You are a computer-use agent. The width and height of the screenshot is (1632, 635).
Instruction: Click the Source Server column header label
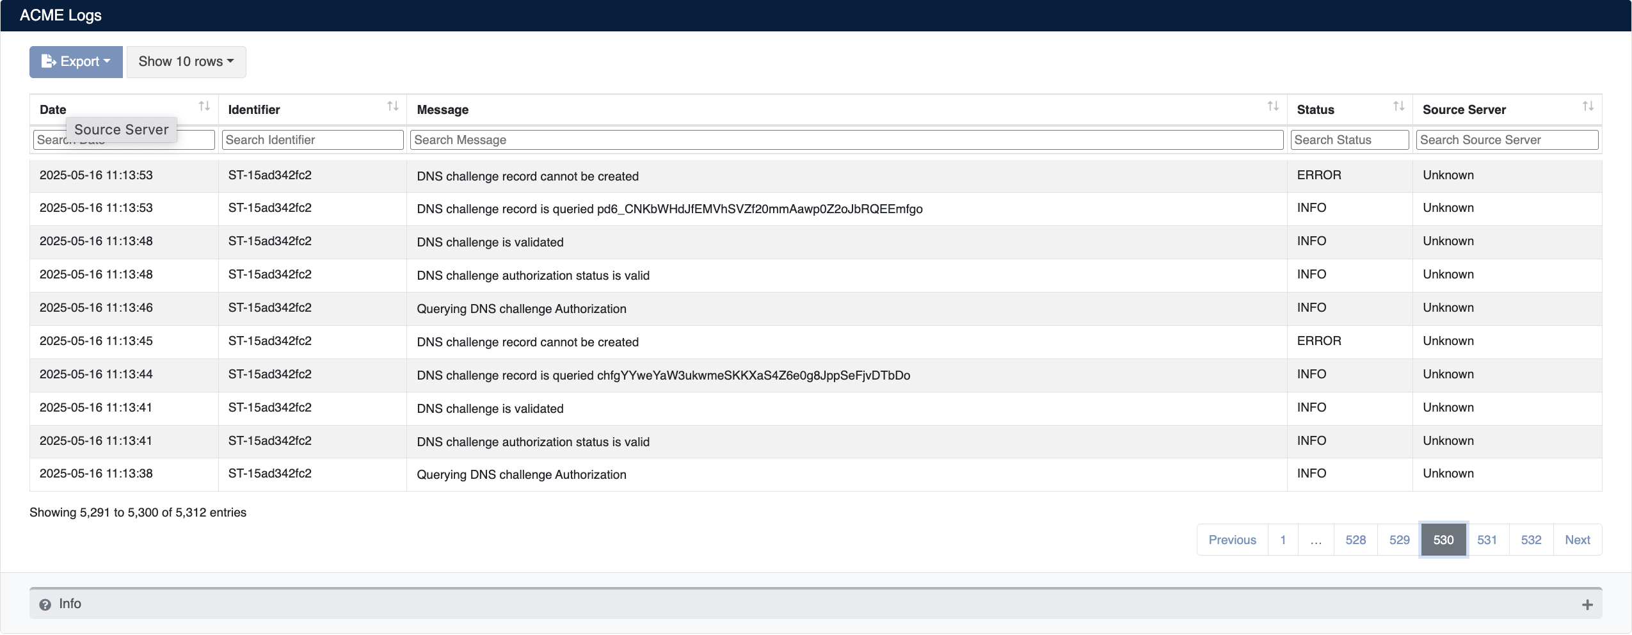1464,109
